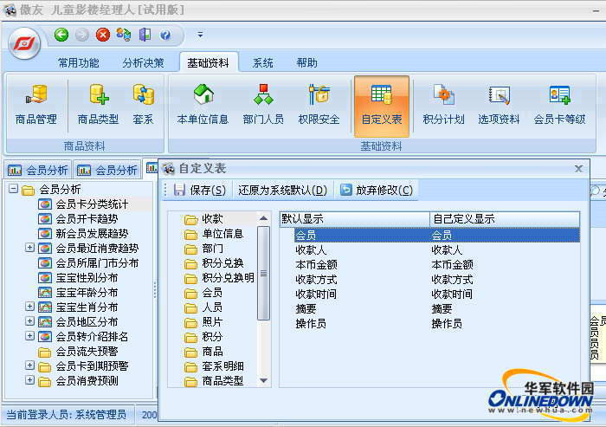The image size is (606, 427).
Task: Click the folder list scroll down arrow
Action: [x=263, y=380]
